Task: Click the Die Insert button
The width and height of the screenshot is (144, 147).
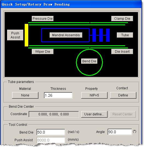Action: coord(122,52)
